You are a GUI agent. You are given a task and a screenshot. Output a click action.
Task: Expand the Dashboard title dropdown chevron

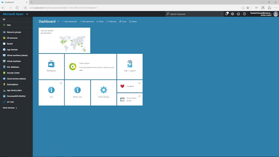(x=58, y=22)
